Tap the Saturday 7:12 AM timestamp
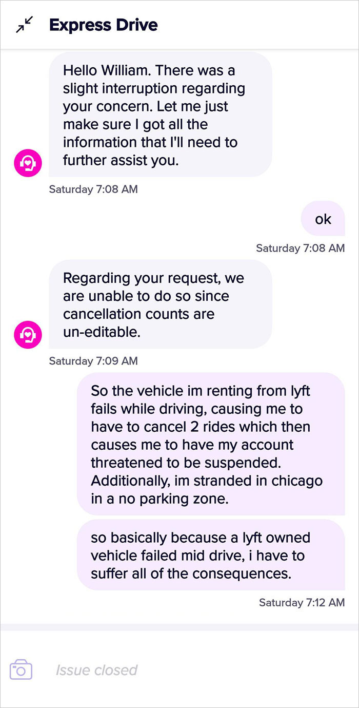The width and height of the screenshot is (359, 708). pyautogui.click(x=301, y=602)
